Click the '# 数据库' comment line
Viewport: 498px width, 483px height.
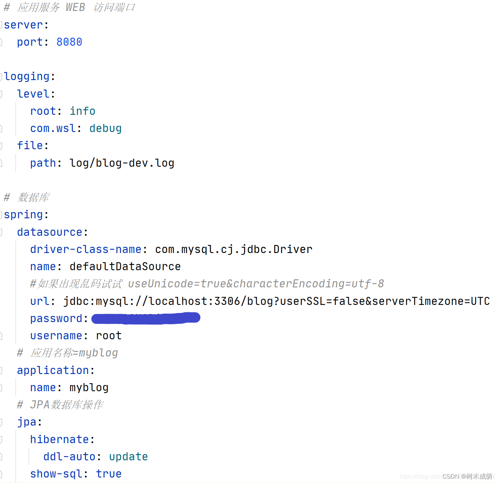(26, 197)
